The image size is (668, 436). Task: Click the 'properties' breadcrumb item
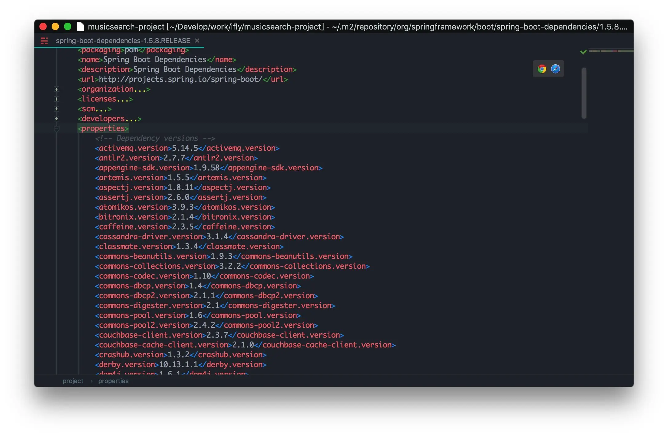click(x=113, y=381)
